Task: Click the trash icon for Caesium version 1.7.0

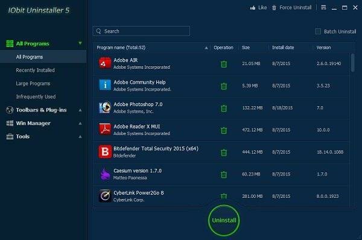Action: pos(224,174)
